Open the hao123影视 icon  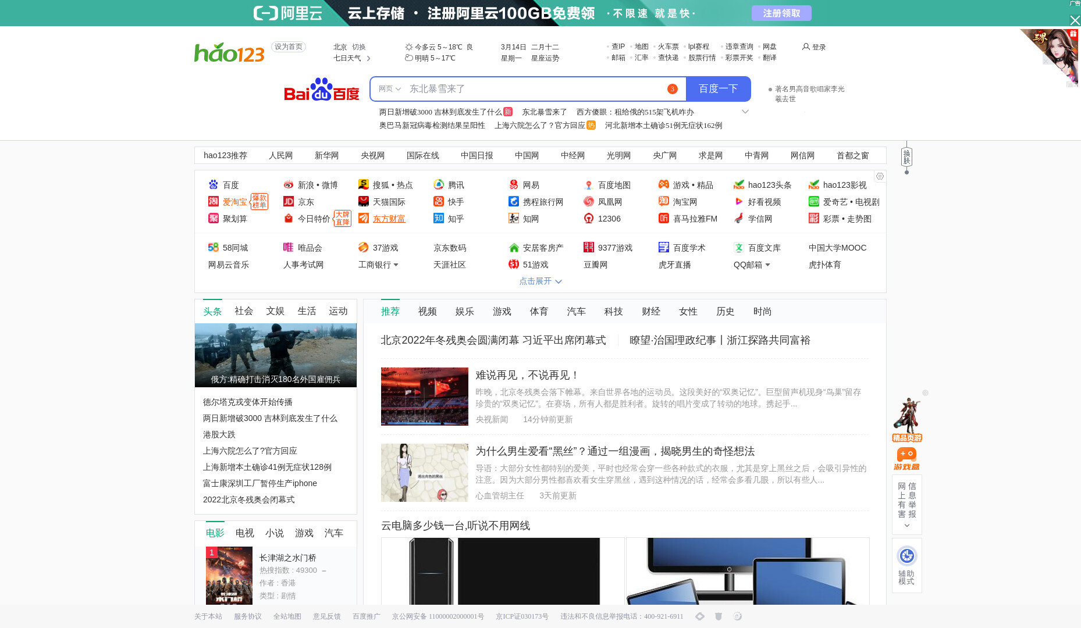(814, 185)
